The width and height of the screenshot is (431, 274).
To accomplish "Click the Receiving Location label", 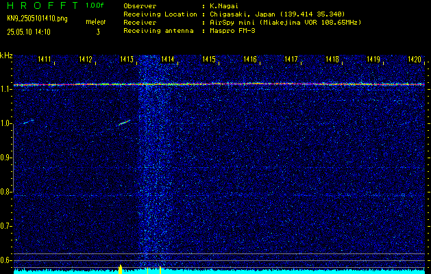I will 160,14.
